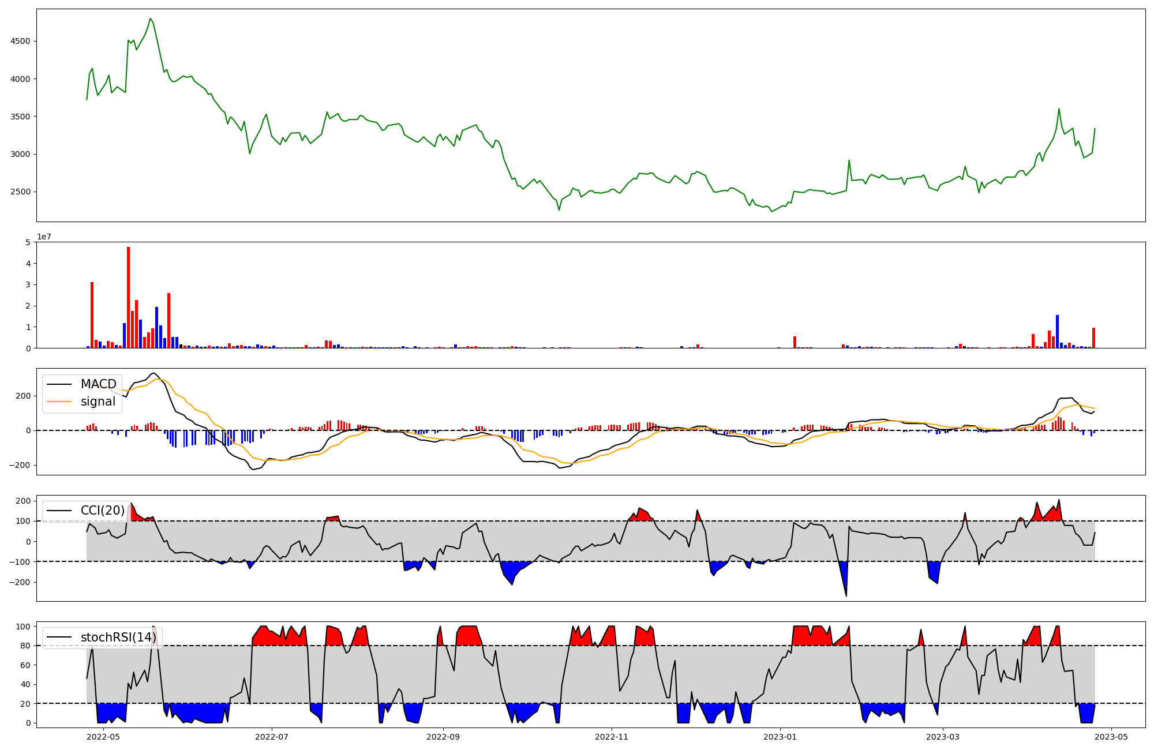
Task: Click the 100 tick on CCI axis
Action: coord(23,521)
